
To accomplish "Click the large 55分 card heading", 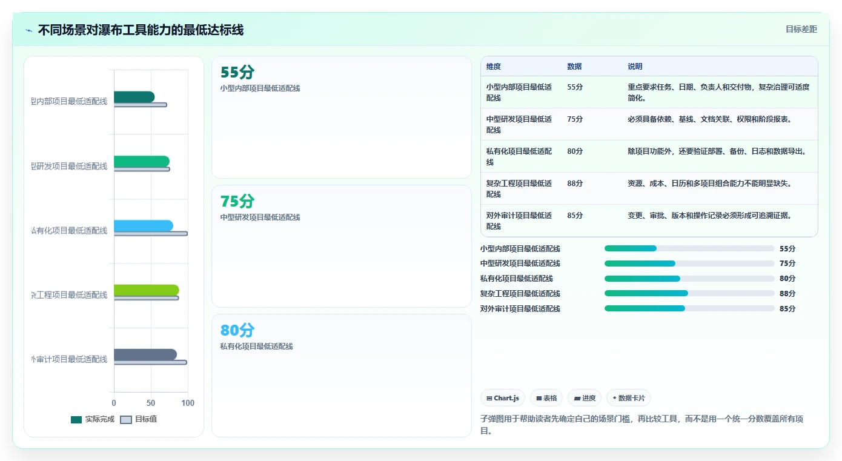I will tap(237, 73).
